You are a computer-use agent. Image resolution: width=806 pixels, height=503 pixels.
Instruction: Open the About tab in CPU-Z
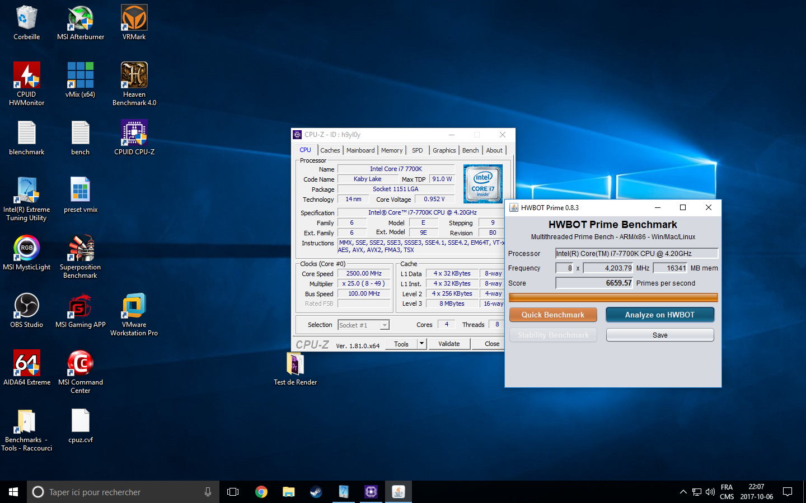[x=494, y=150]
